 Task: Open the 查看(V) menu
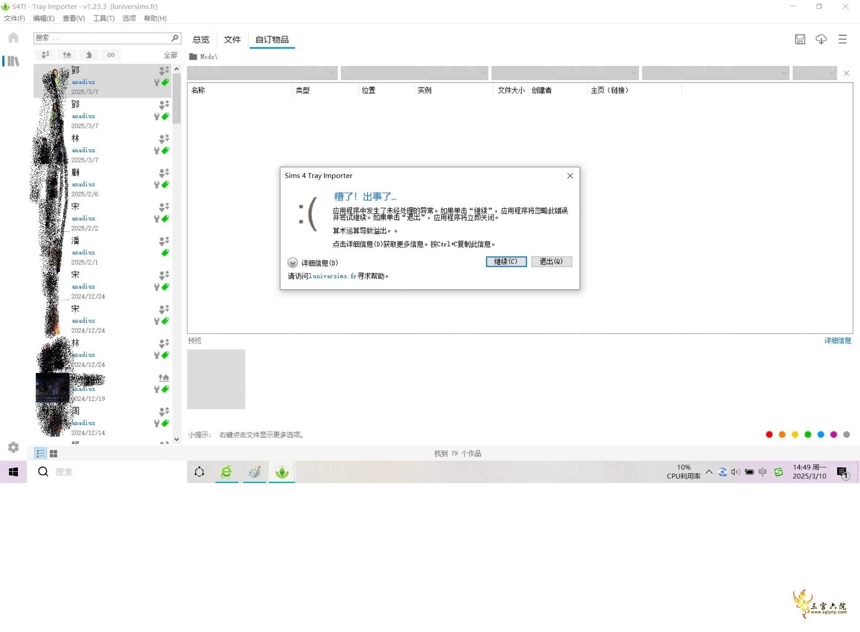(x=73, y=18)
